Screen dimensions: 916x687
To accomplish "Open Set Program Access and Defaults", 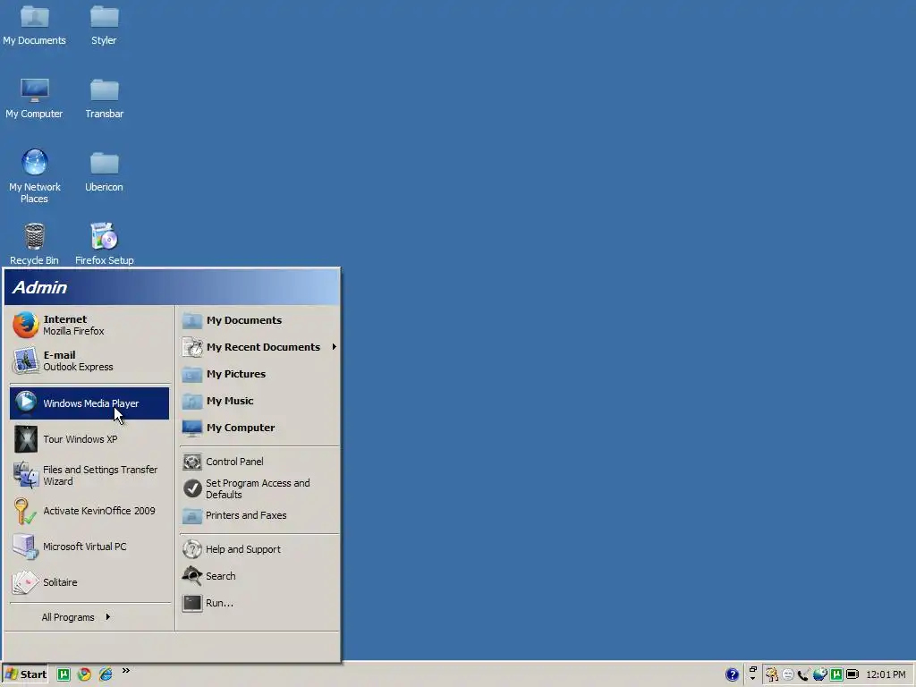I will (x=259, y=488).
